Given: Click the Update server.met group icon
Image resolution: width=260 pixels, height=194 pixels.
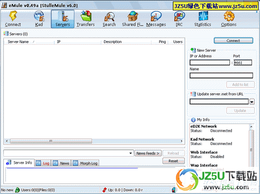Looking at the screenshot, I should (193, 94).
